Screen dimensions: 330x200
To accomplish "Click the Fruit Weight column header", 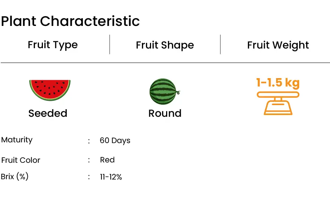I will (x=278, y=45).
